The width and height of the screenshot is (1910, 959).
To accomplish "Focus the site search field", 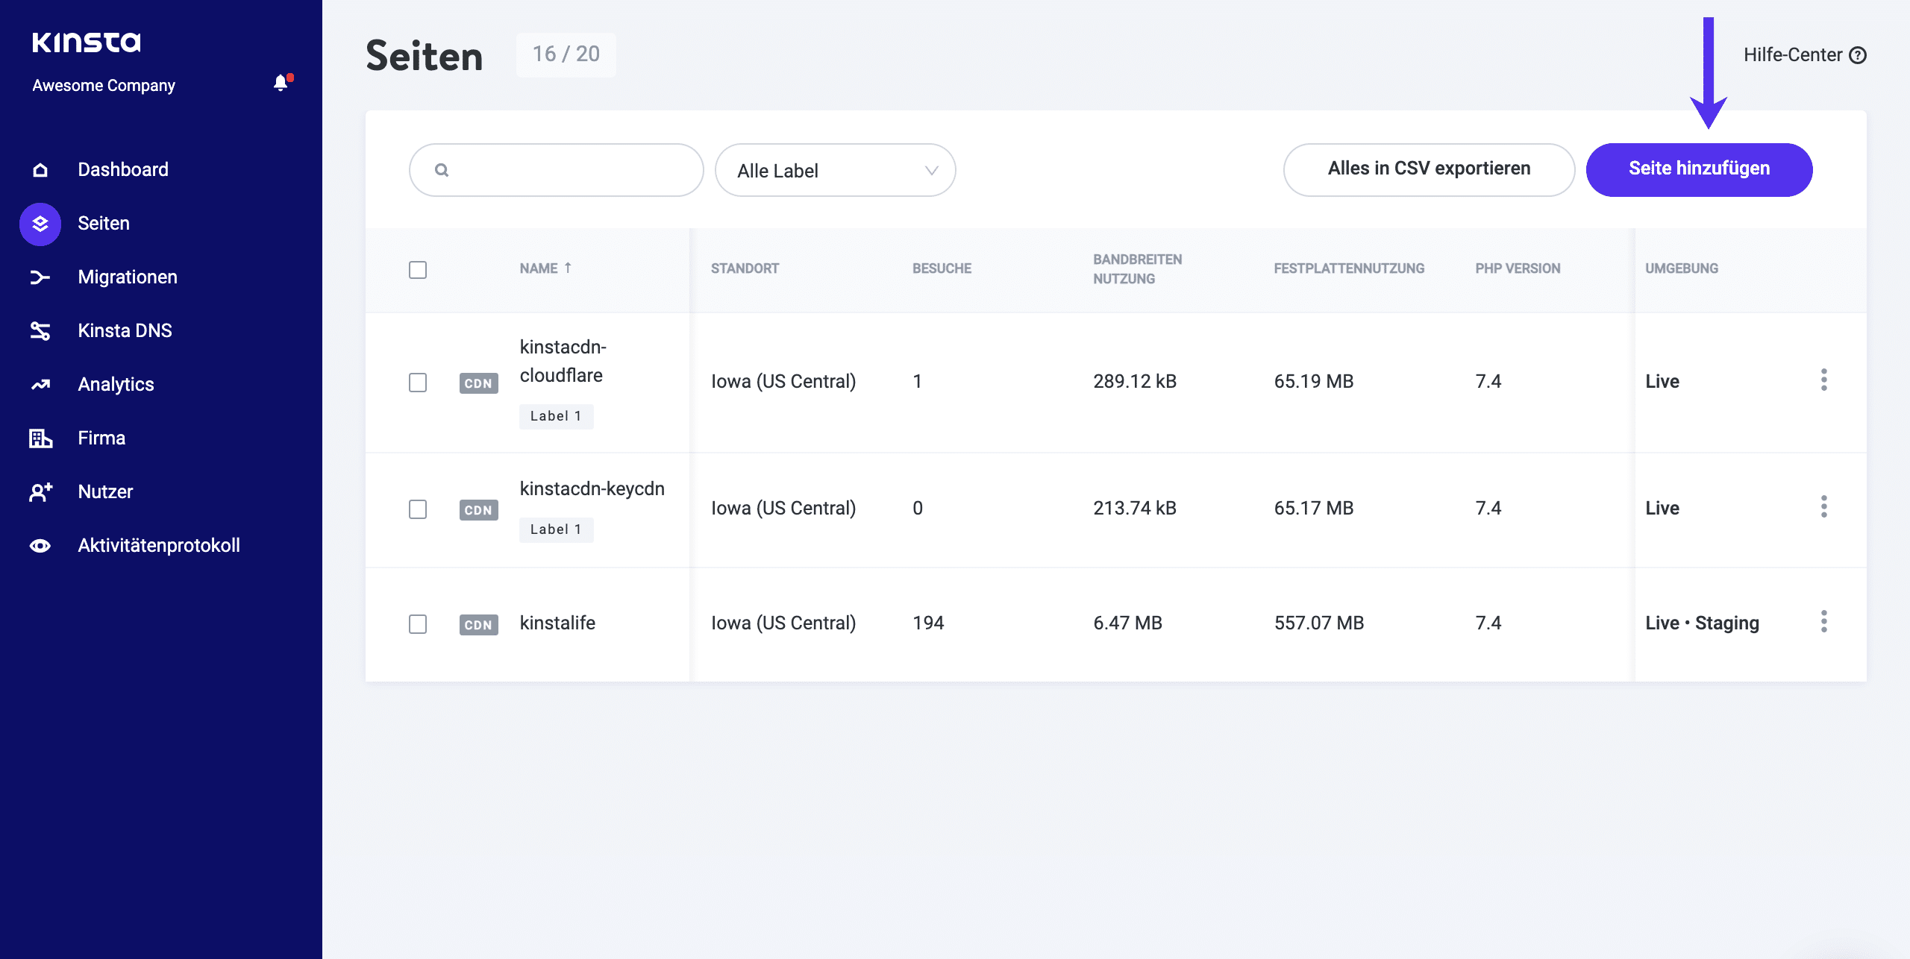I will [x=557, y=170].
